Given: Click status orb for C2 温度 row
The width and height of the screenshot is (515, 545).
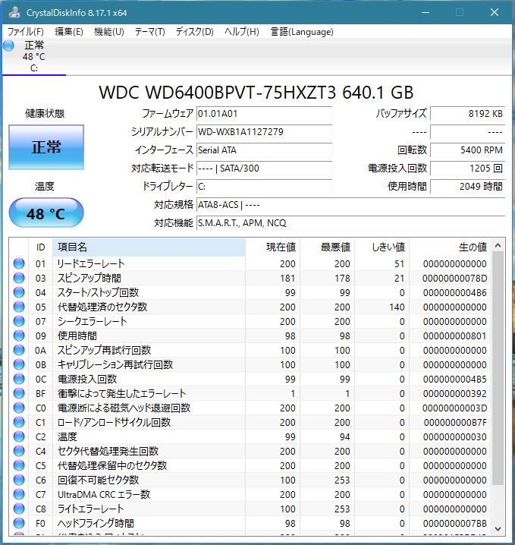Looking at the screenshot, I should (x=19, y=436).
